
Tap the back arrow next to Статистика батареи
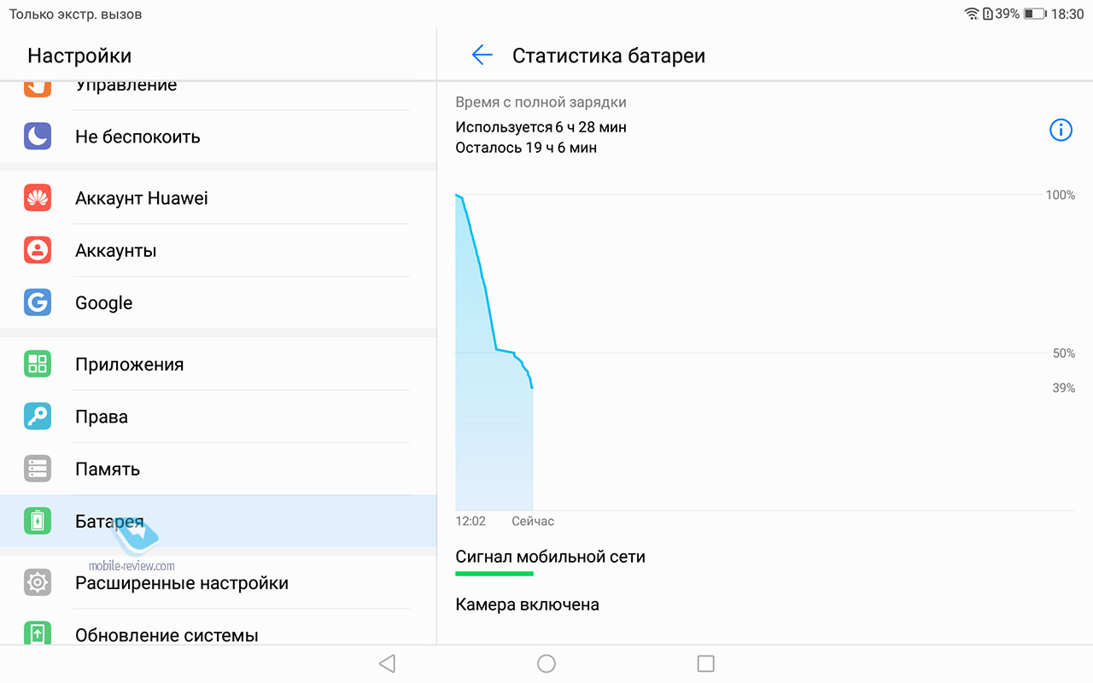point(482,55)
